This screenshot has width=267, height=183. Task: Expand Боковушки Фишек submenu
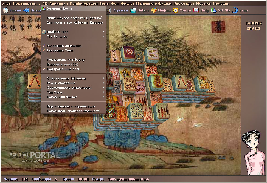(74, 97)
